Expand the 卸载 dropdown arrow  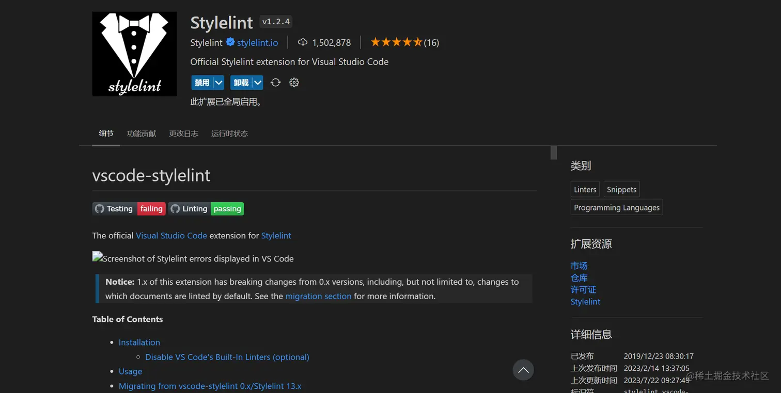tap(257, 83)
